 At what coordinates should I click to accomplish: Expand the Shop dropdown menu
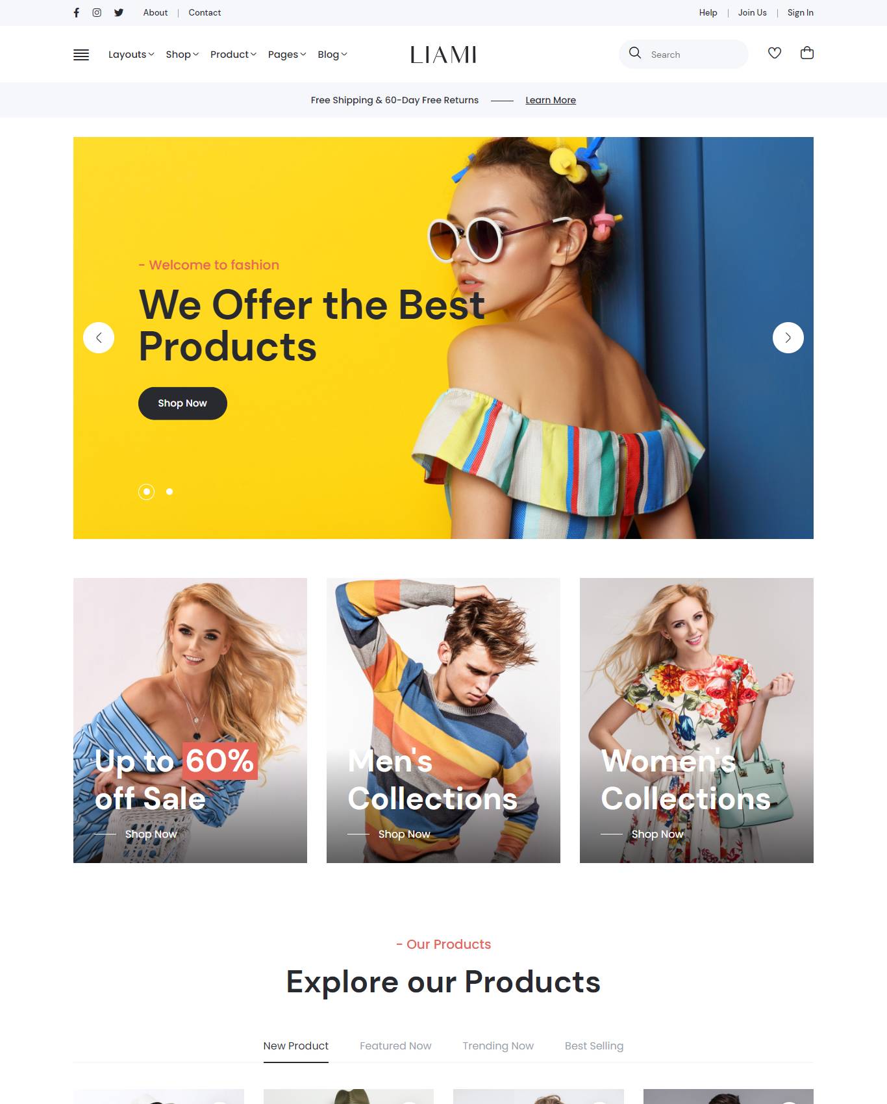182,55
